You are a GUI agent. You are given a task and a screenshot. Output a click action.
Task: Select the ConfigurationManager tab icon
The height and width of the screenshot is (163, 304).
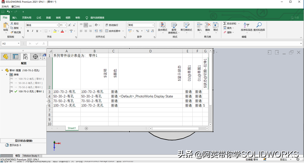[x=25, y=56]
